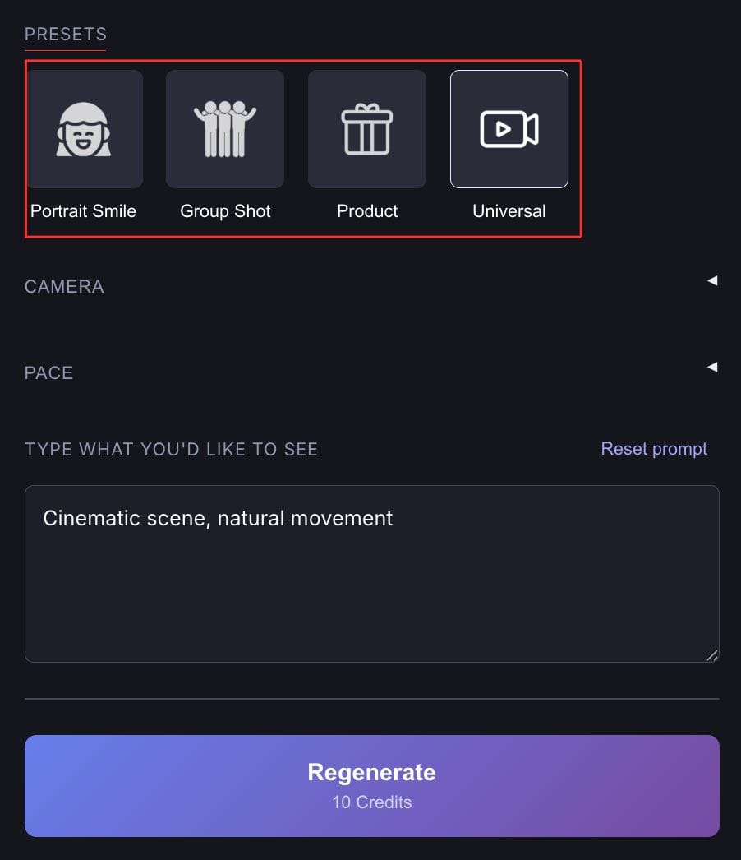This screenshot has width=741, height=860.
Task: Click the Group Shot text label
Action: point(225,211)
